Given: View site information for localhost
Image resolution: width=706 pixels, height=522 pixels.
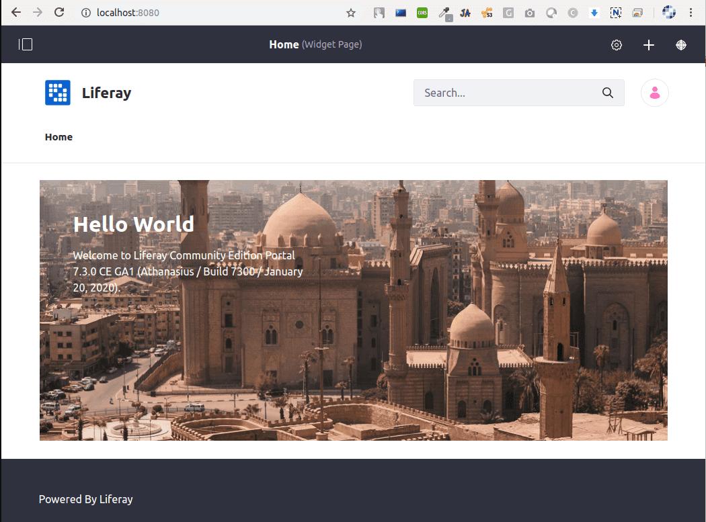Looking at the screenshot, I should click(85, 13).
